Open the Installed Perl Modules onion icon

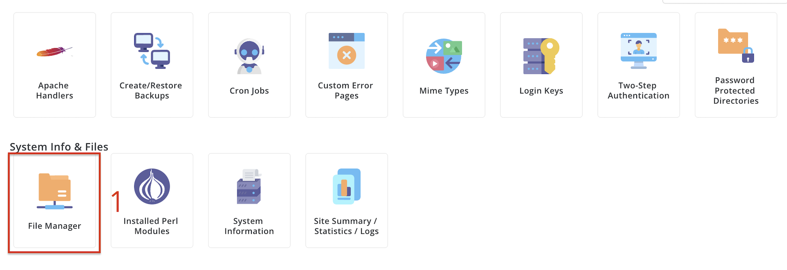pos(152,187)
